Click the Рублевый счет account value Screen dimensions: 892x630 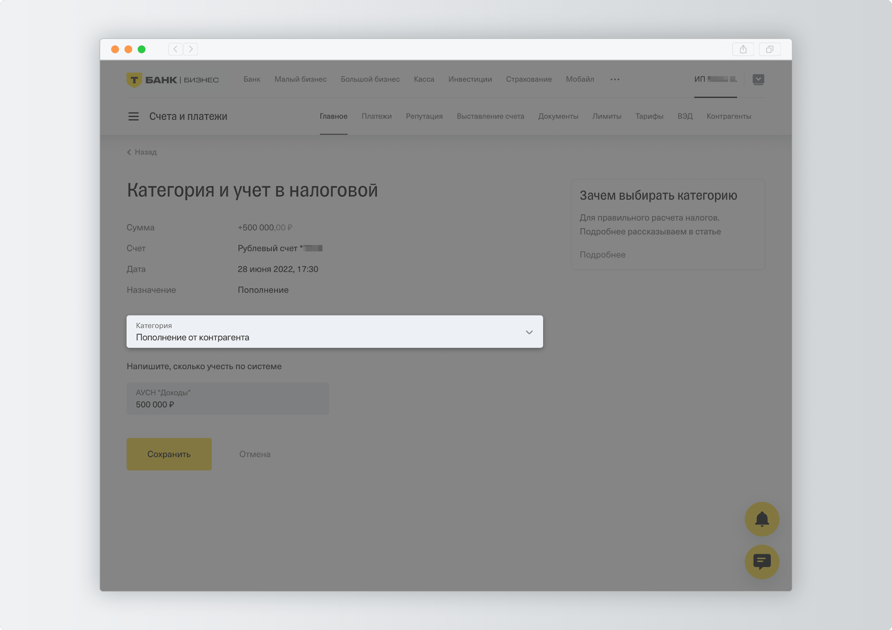[280, 248]
